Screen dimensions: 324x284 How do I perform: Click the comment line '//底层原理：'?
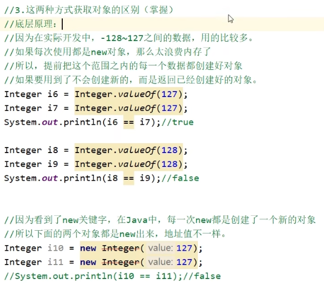[31, 24]
